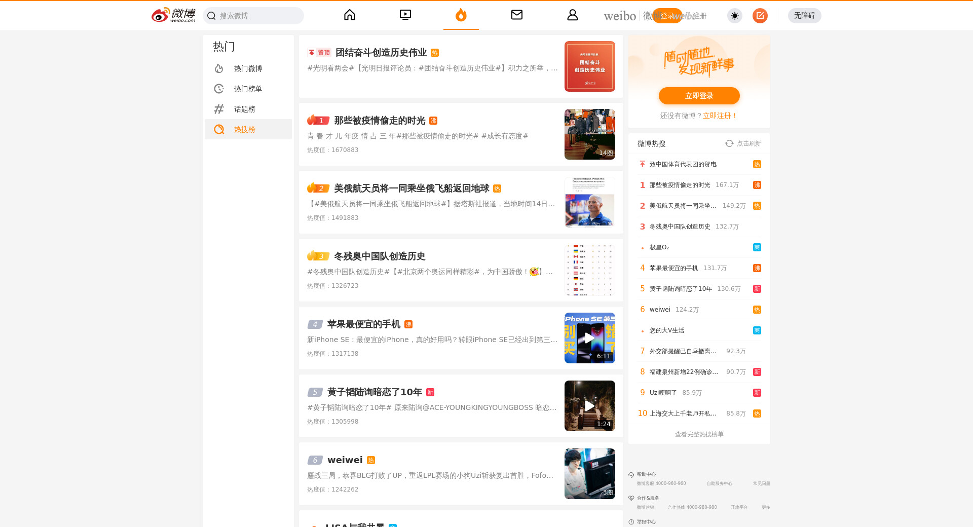This screenshot has width=973, height=527.
Task: Open rank 6 weiwei in the 微博热搜 panel
Action: (x=699, y=310)
